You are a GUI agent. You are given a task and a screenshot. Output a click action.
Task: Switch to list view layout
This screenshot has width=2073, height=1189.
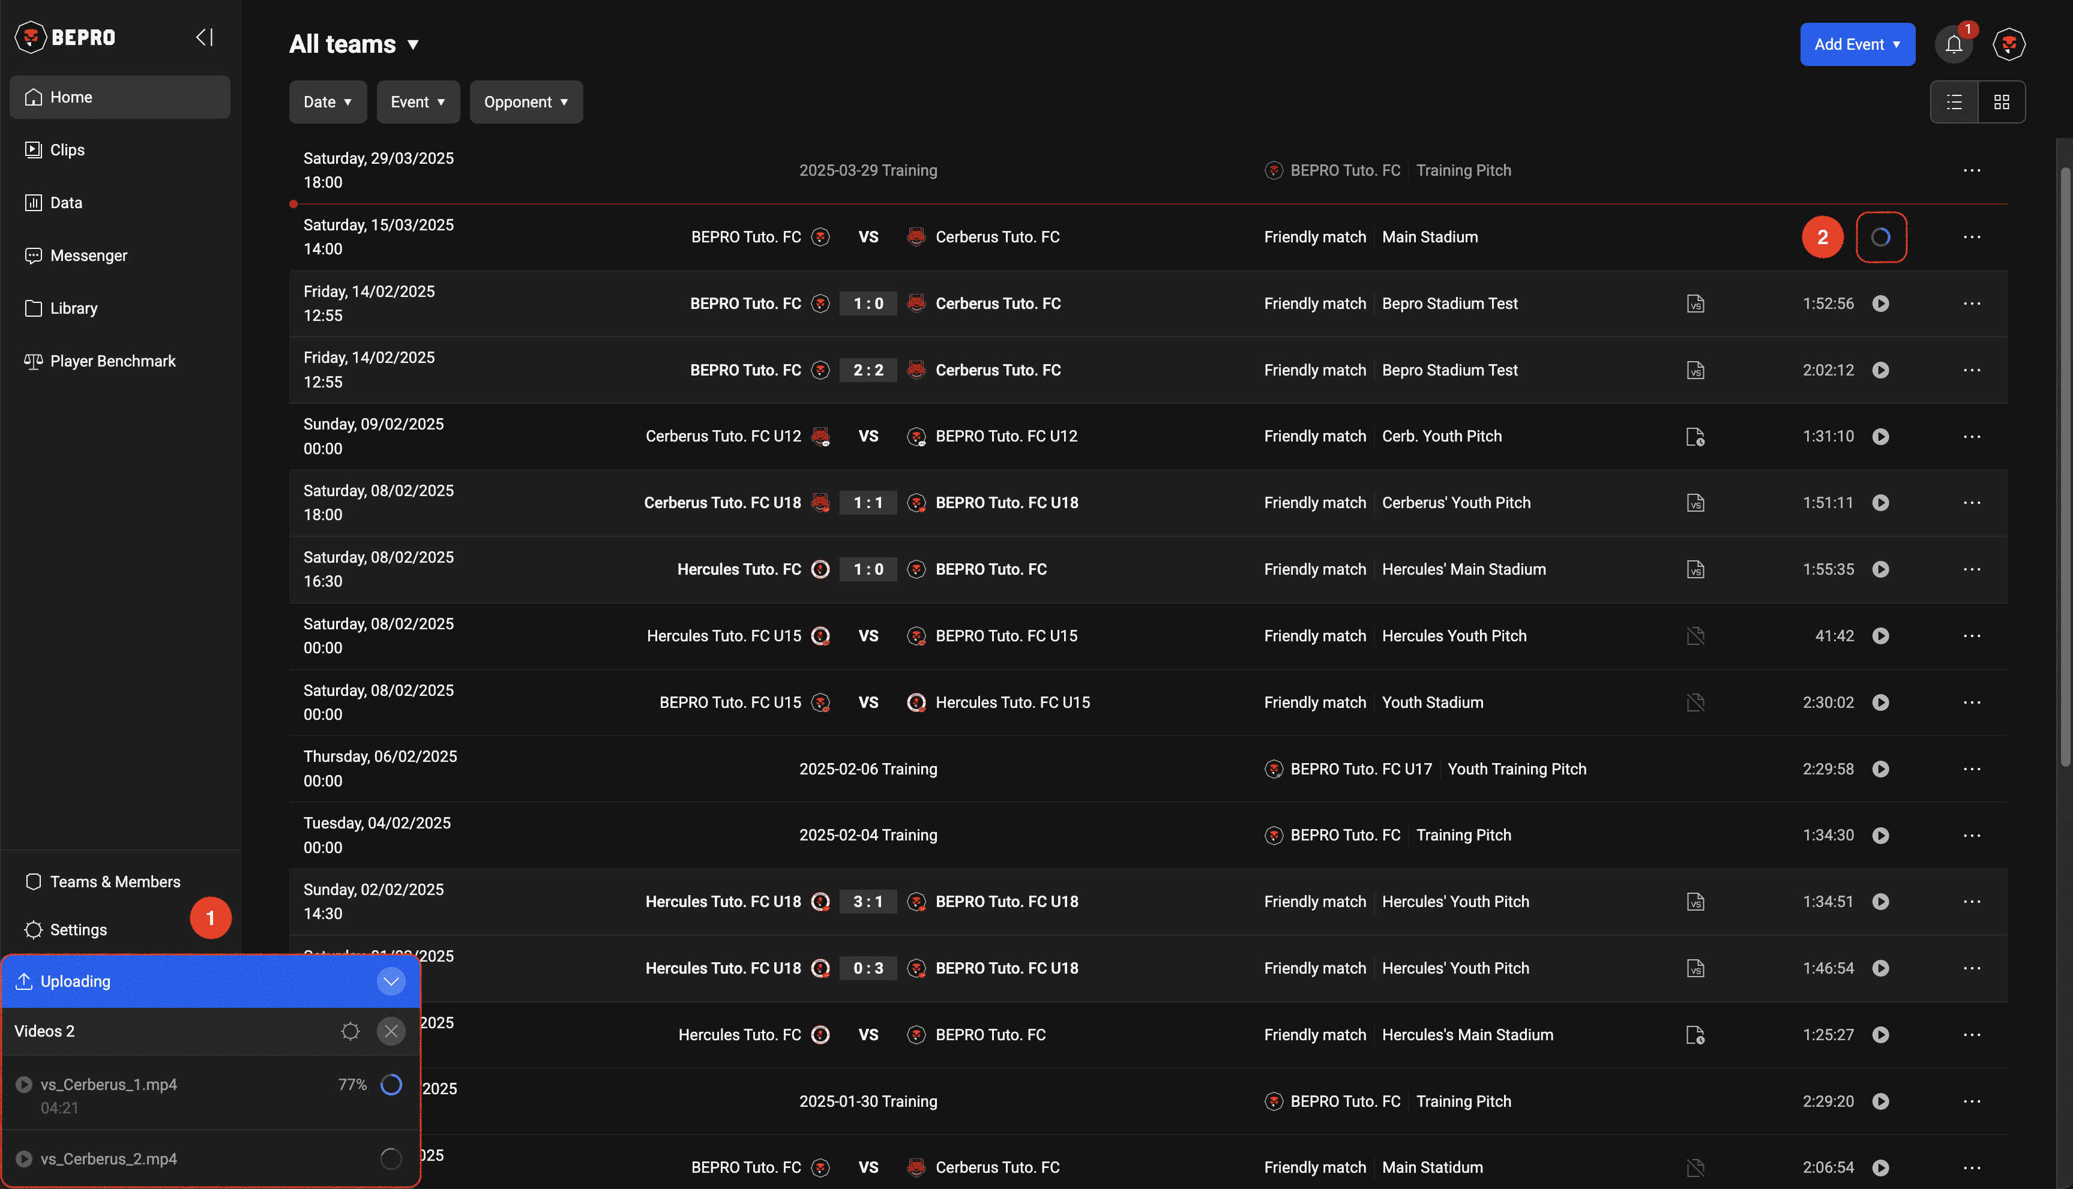point(1954,102)
